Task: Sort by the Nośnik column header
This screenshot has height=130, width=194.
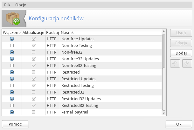Action: [x=68, y=32]
